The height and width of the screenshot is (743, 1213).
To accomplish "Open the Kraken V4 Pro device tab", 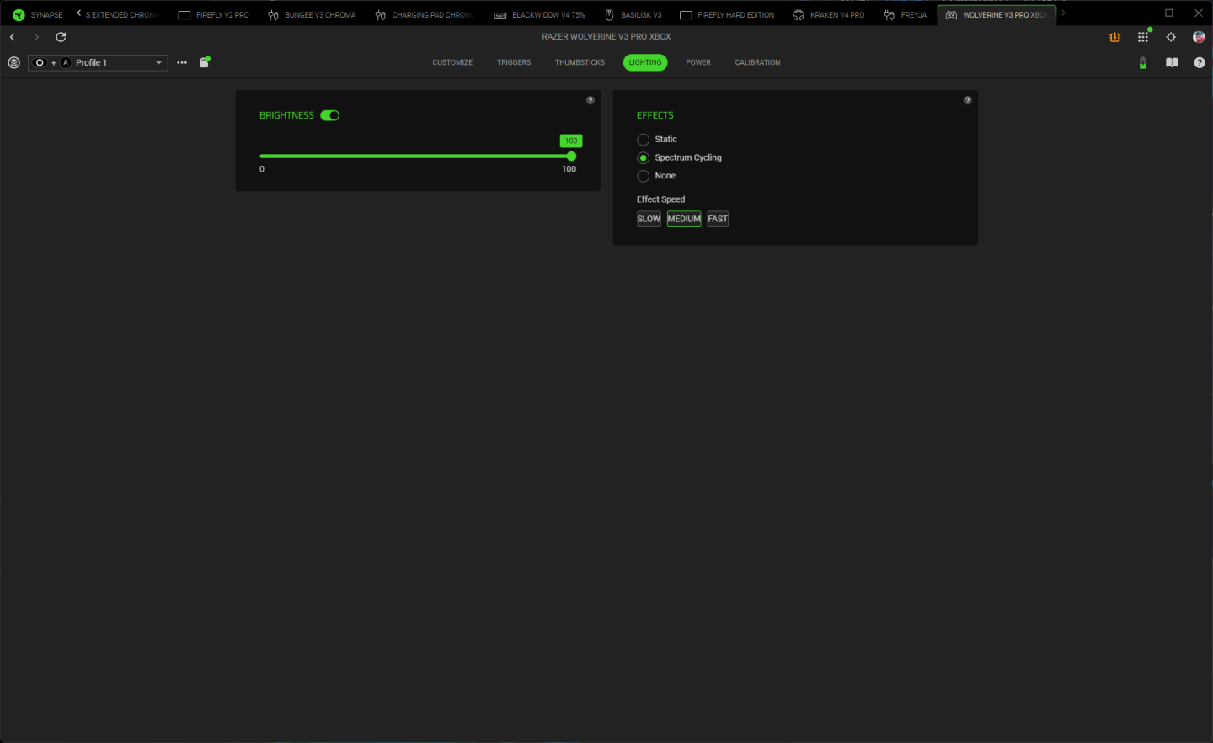I will [x=829, y=14].
